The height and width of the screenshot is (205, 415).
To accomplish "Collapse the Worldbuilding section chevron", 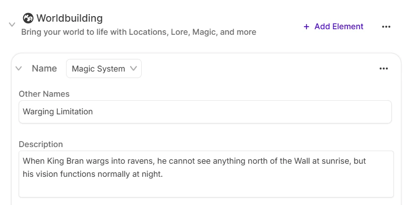I will coord(12,25).
